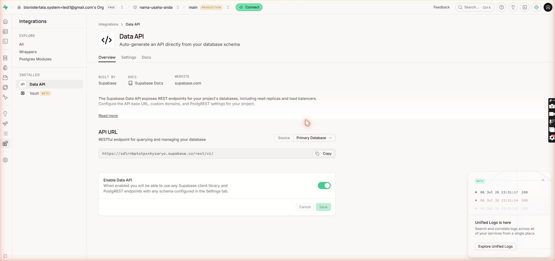The width and height of the screenshot is (555, 261).
Task: Open the Edge Functions sidebar icon
Action: coord(5,87)
